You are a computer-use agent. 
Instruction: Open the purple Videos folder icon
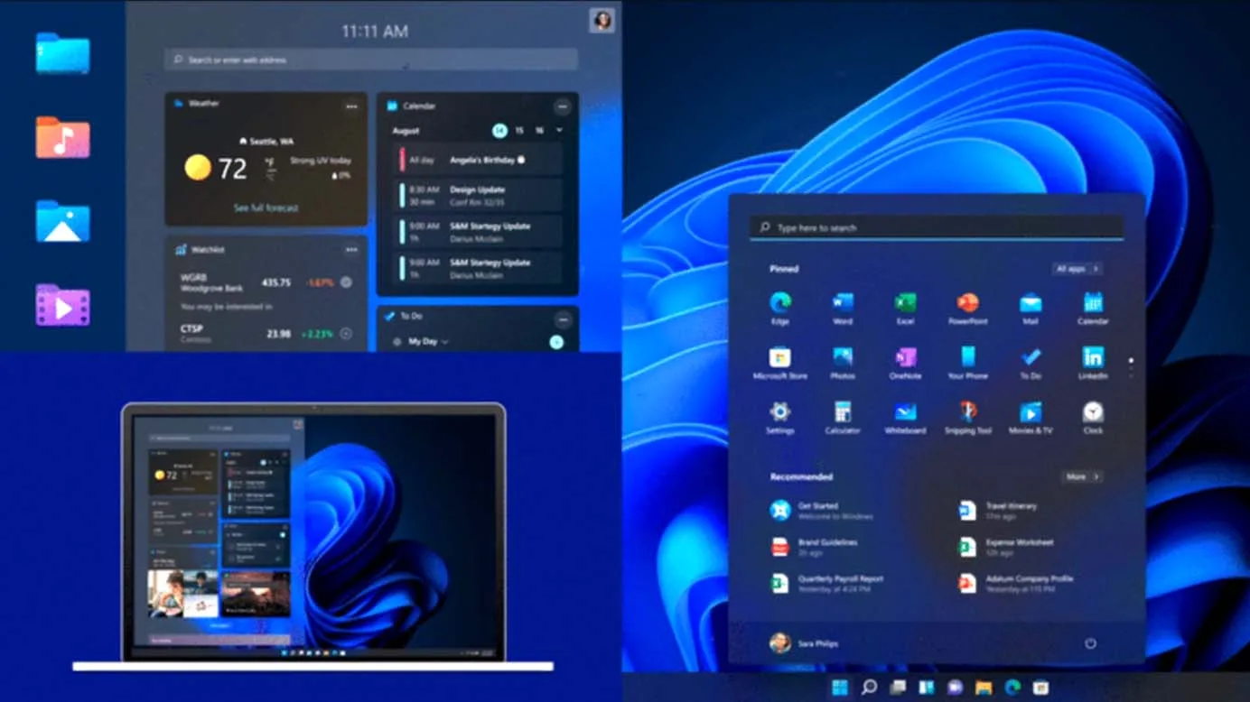62,305
